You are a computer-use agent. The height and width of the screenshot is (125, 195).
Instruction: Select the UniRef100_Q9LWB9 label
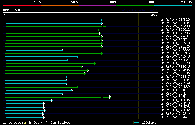[175, 87]
